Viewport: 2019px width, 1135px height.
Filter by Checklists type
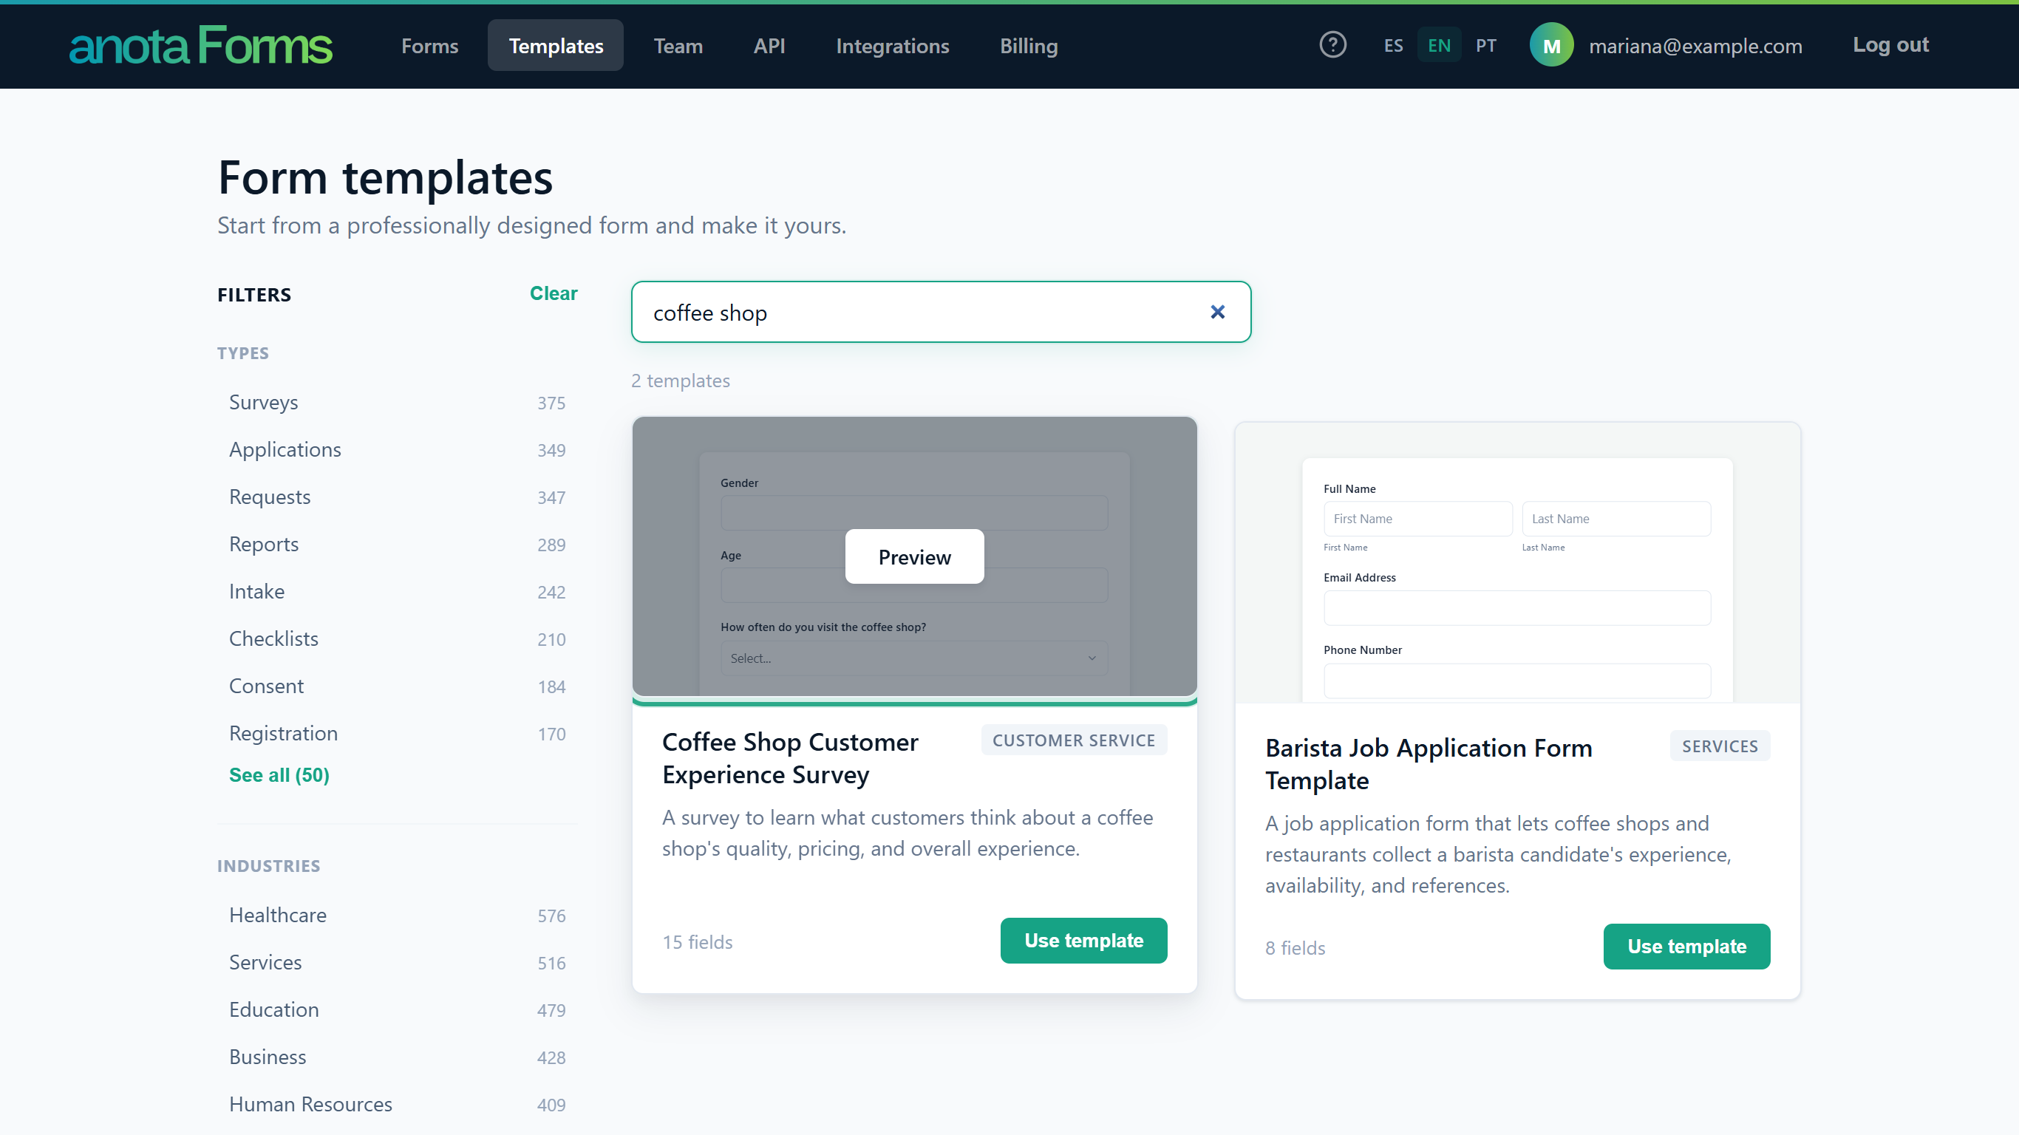pos(397,639)
